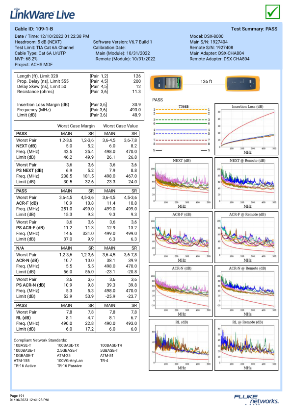Click the 126 ft length label
Image resolution: width=292 pixels, height=412 pixels.
click(206, 81)
